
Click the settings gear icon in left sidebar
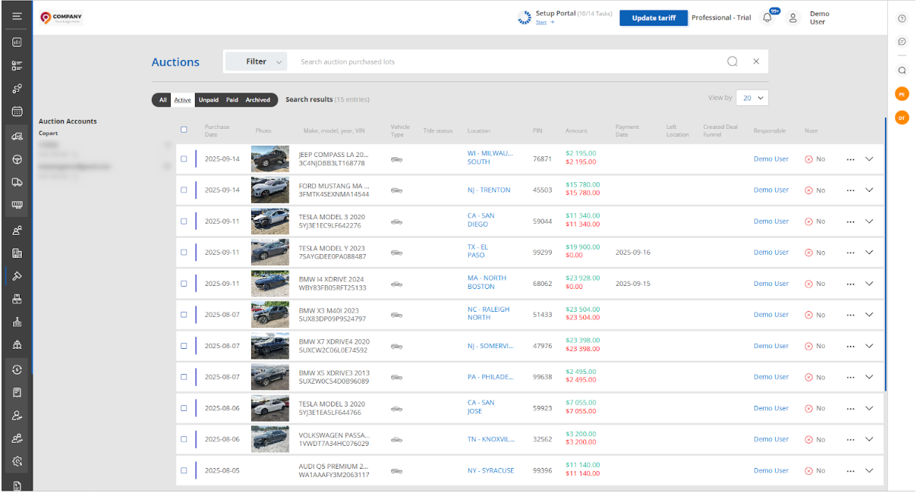tap(17, 461)
